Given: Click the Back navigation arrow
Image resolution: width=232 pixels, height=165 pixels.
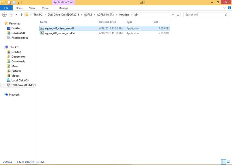Looking at the screenshot, I should point(5,15).
